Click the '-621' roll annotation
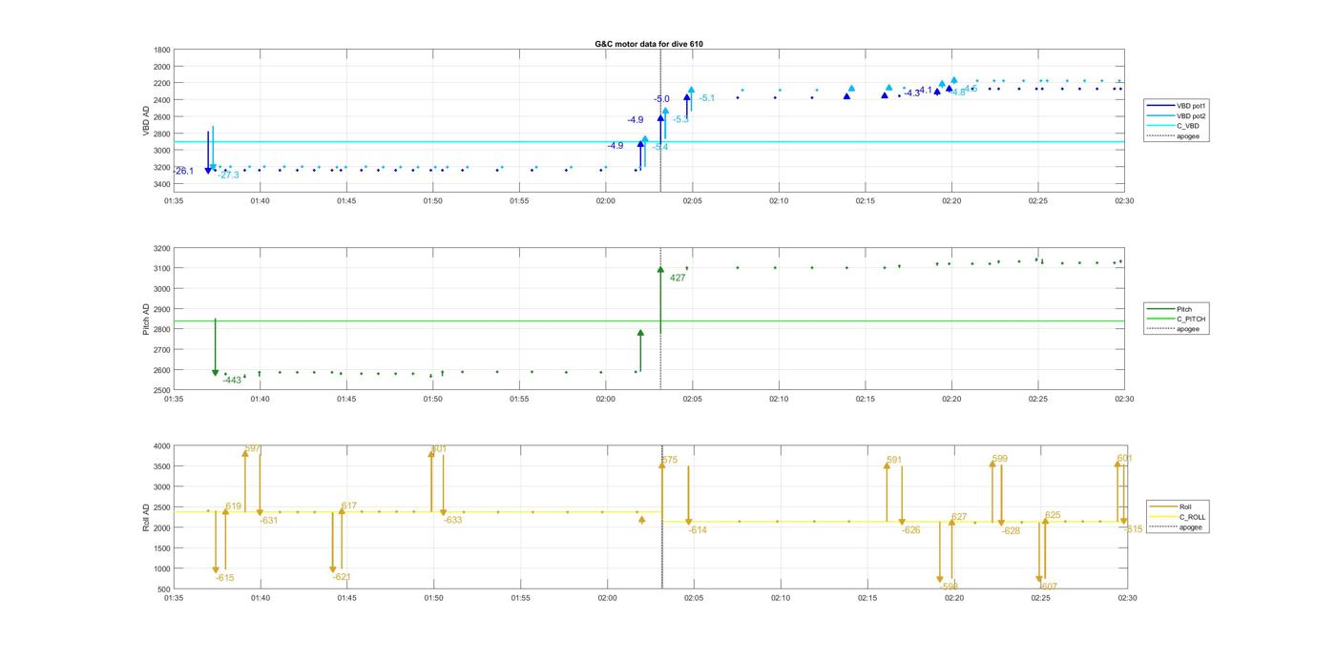This screenshot has width=1336, height=661. pyautogui.click(x=342, y=577)
